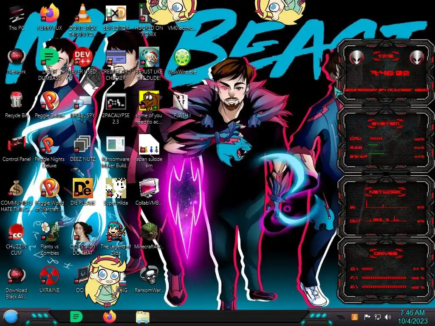Open the OOPS DID I DO THAT portrait icon
Image resolution: width=435 pixels, height=326 pixels.
[x=82, y=231]
